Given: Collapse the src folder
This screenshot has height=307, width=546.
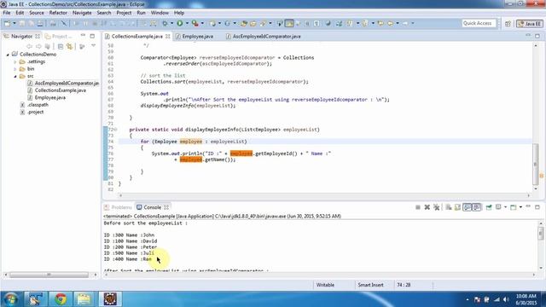Looking at the screenshot, I should point(15,76).
